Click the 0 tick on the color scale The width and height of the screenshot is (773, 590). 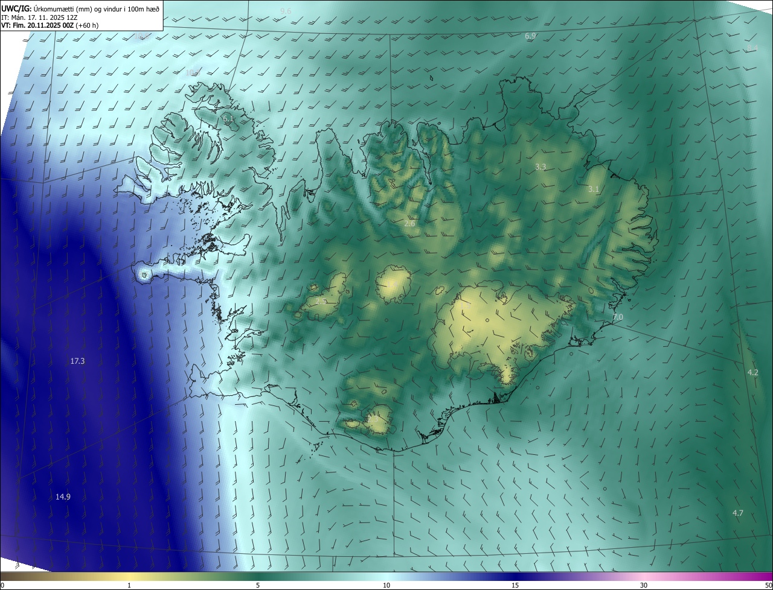pyautogui.click(x=2, y=585)
